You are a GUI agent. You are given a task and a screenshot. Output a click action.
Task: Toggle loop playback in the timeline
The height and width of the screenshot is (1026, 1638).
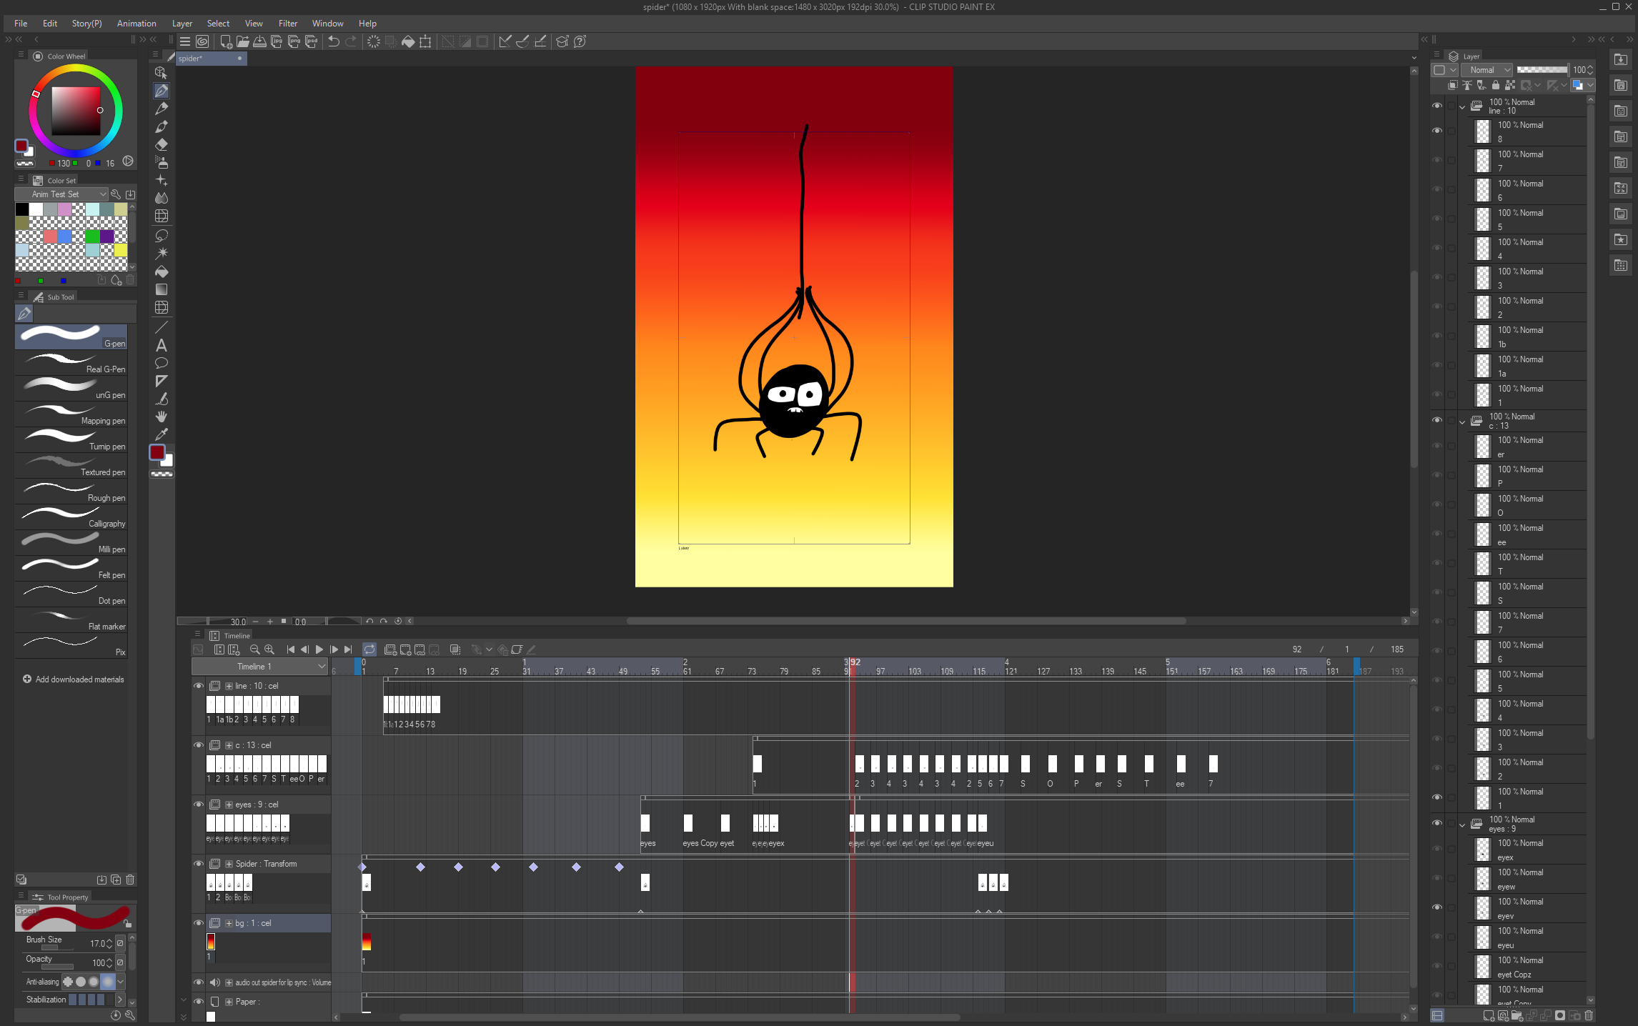click(370, 649)
